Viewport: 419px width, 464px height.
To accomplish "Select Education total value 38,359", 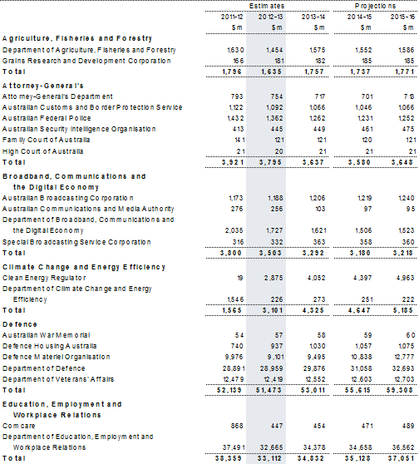I will point(229,458).
